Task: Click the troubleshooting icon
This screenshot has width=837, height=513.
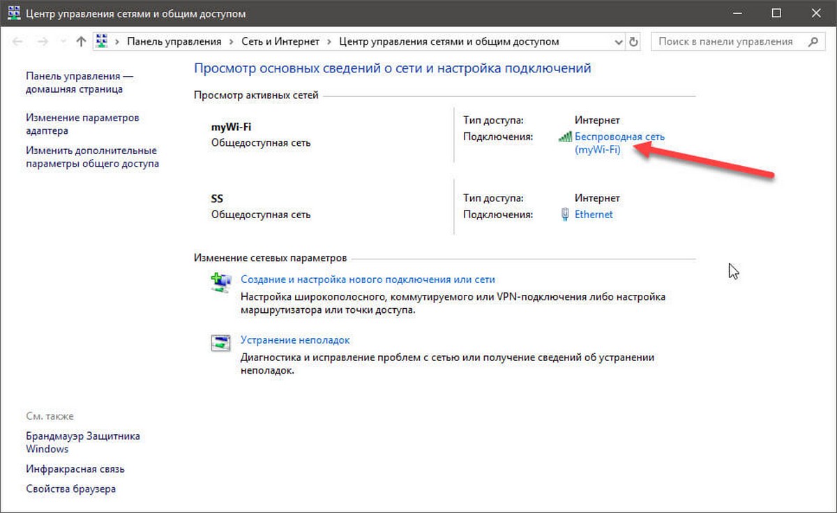Action: click(x=221, y=342)
